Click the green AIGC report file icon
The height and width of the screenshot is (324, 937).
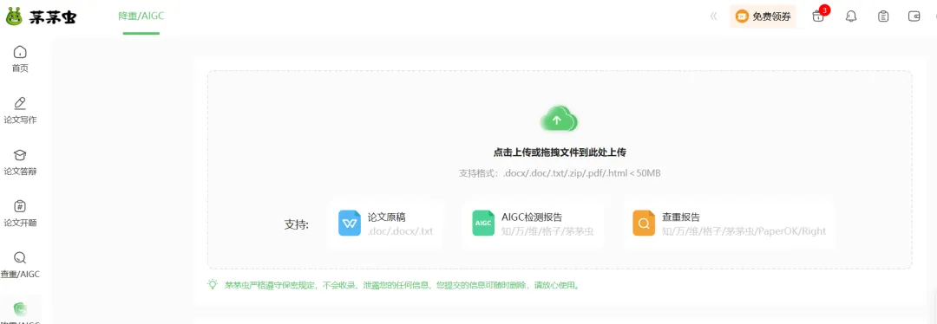[483, 224]
